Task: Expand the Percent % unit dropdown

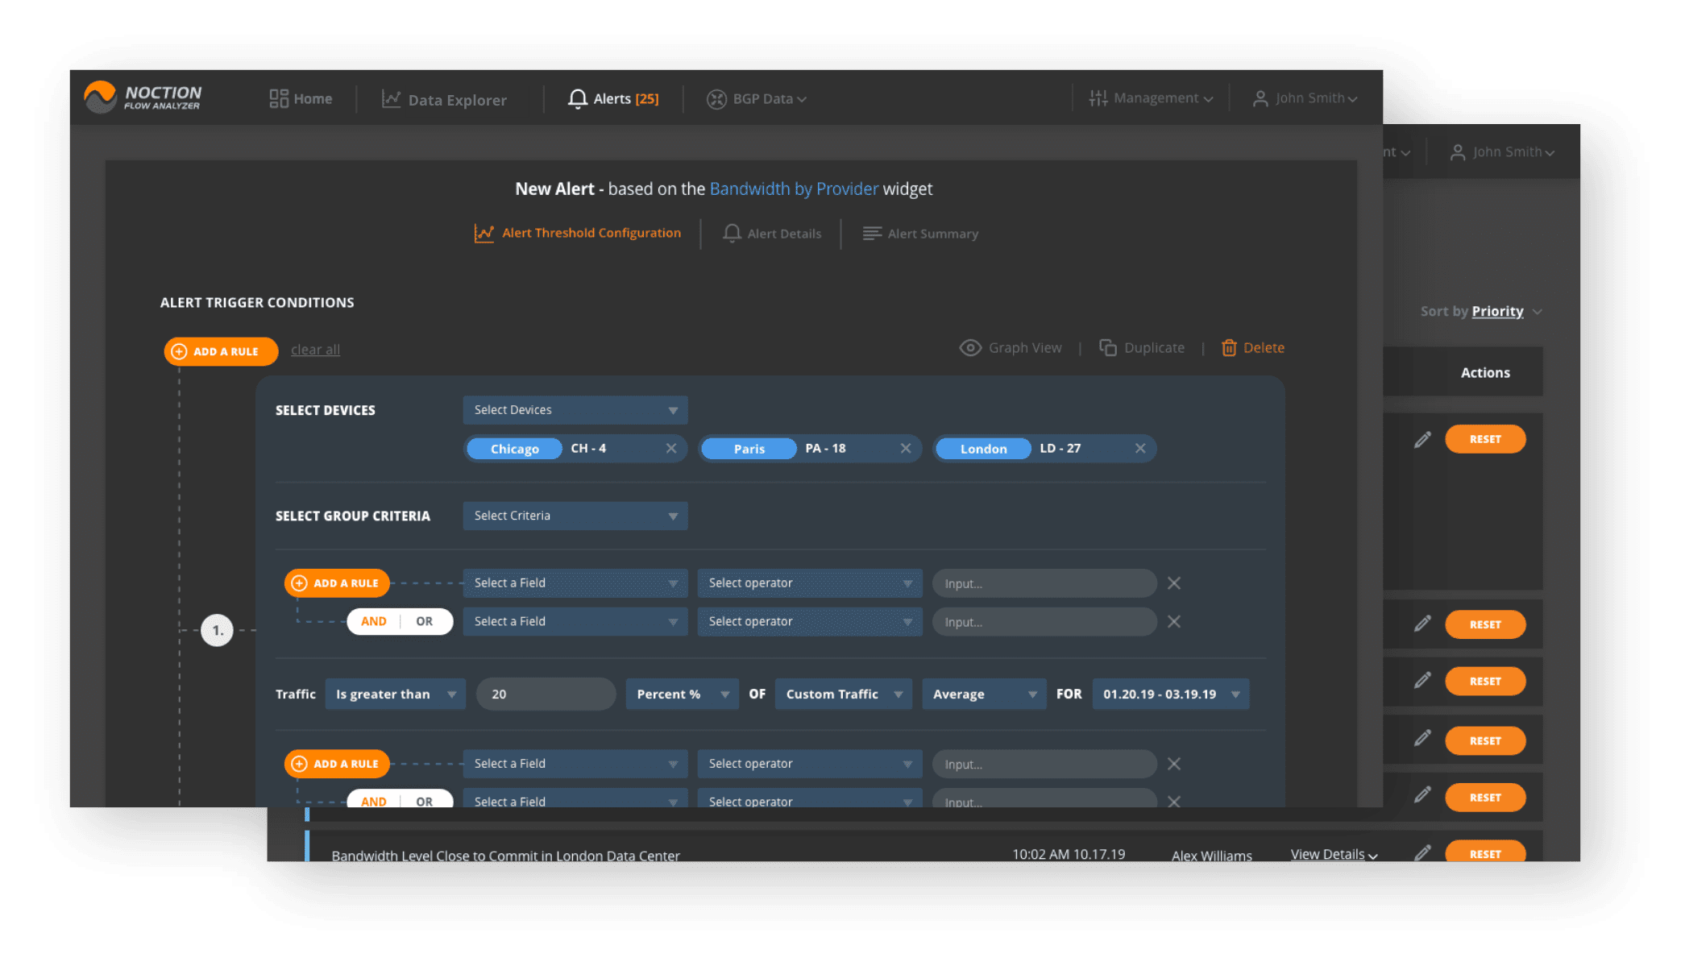Action: pyautogui.click(x=682, y=694)
